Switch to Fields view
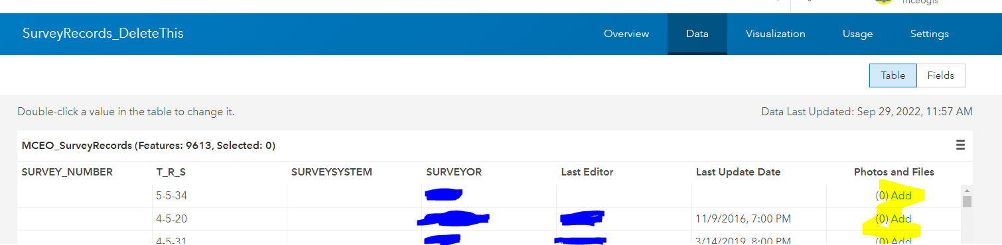This screenshot has height=245, width=1002. click(x=941, y=75)
